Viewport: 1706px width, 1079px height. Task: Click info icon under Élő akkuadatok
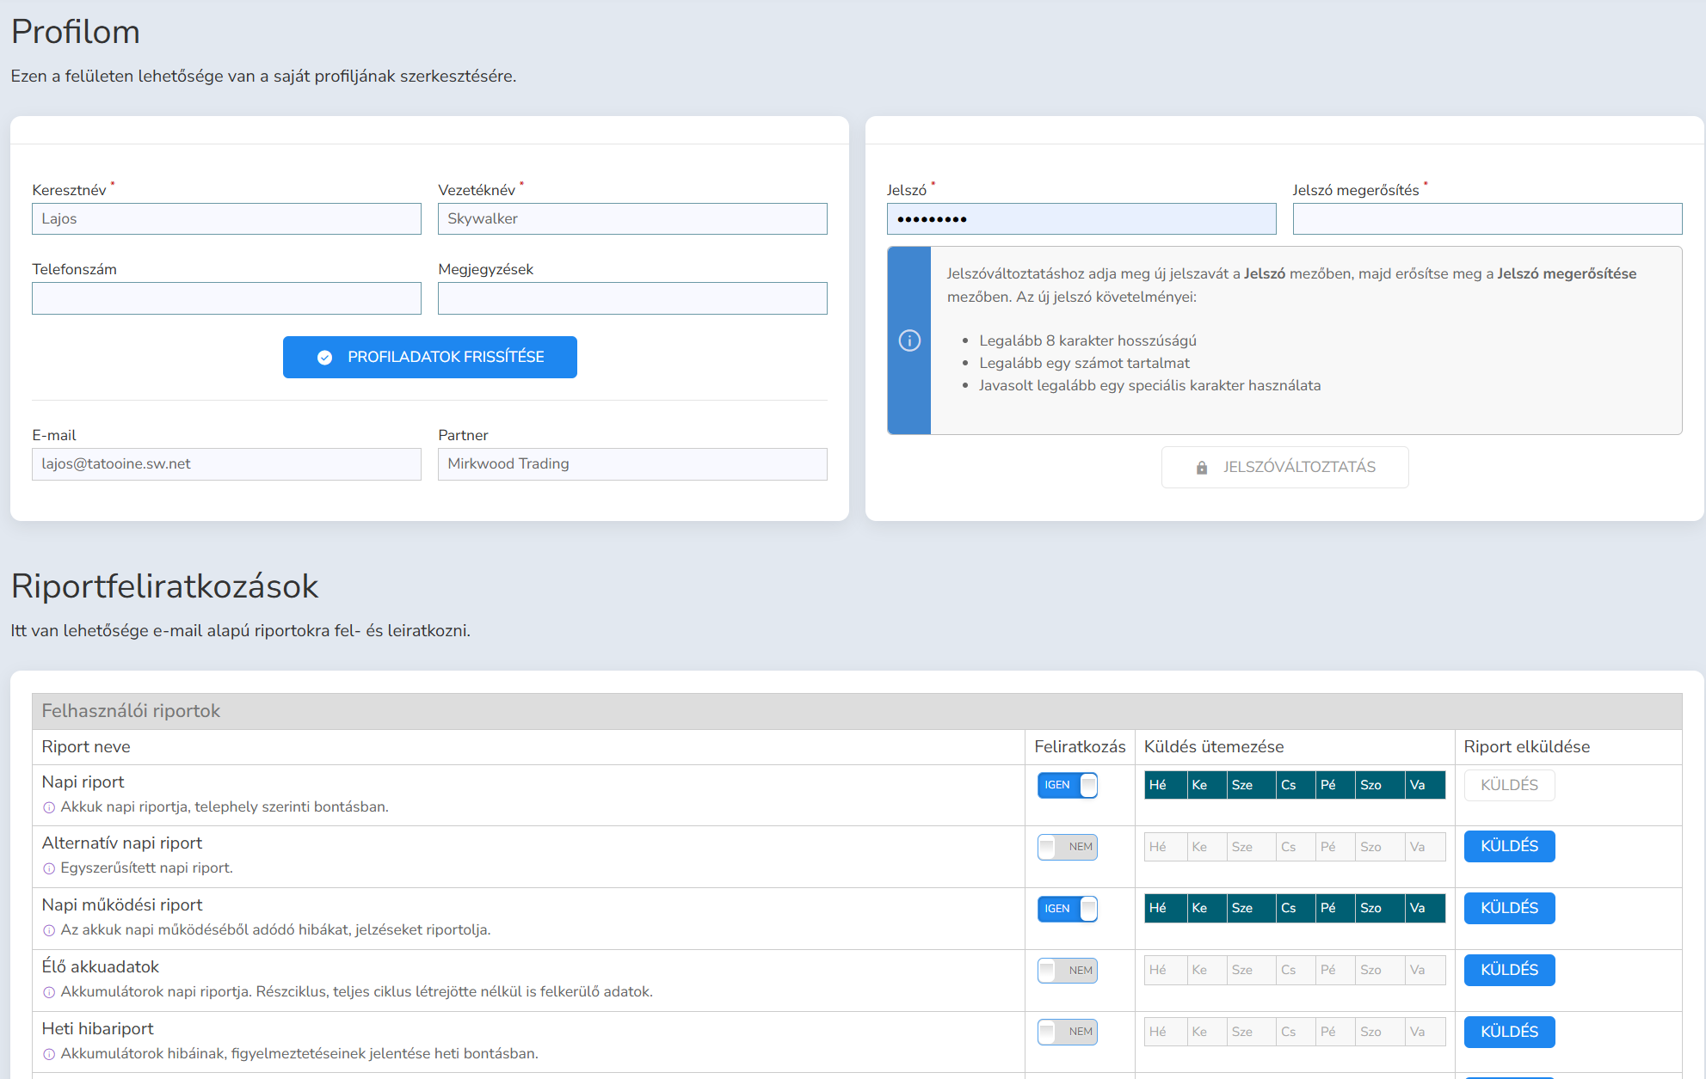49,992
